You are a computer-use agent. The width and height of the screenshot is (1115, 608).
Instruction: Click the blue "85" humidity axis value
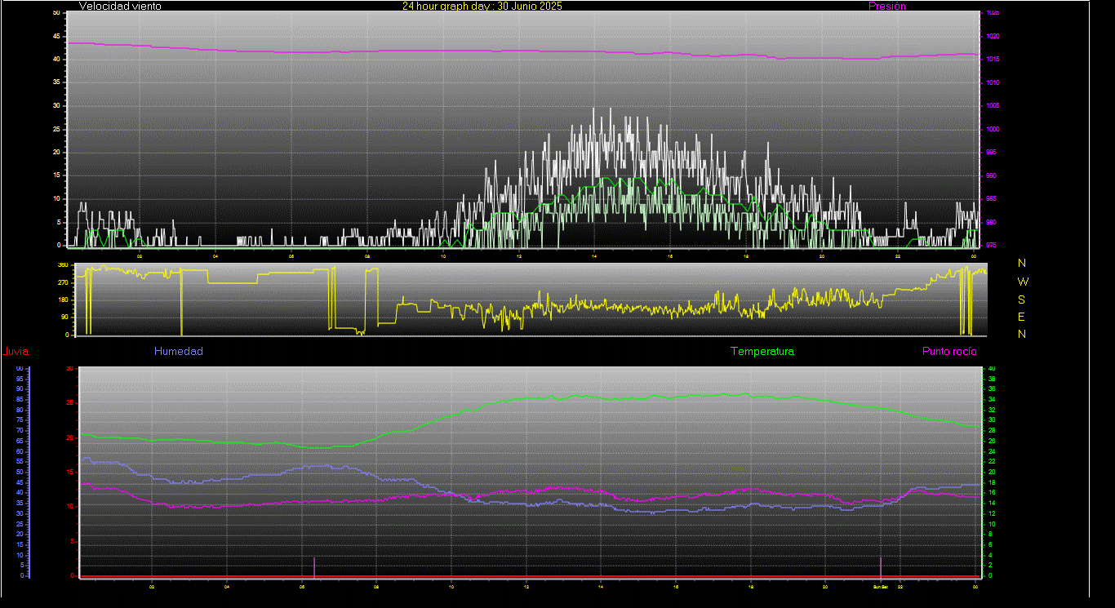click(x=18, y=400)
